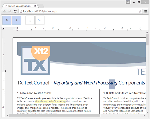Click the selected 'si' highlight in Processing
This screenshot has width=150, height=119.
(x=112, y=84)
